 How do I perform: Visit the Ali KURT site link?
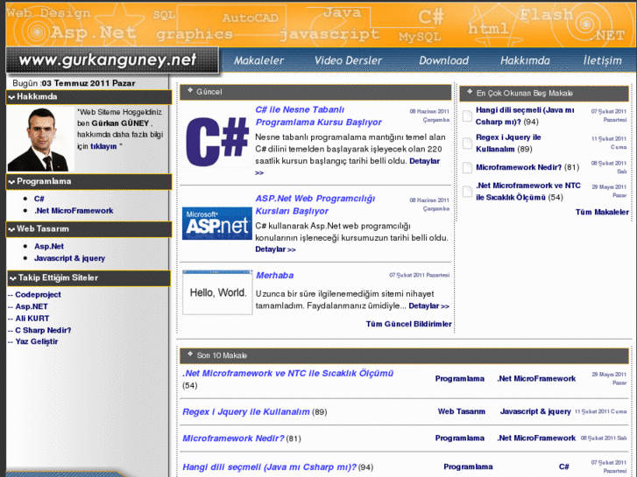click(x=32, y=319)
